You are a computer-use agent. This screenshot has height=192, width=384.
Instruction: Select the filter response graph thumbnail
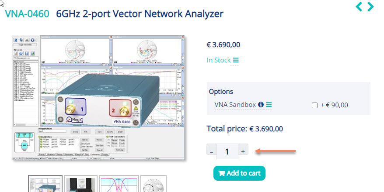pos(119,184)
